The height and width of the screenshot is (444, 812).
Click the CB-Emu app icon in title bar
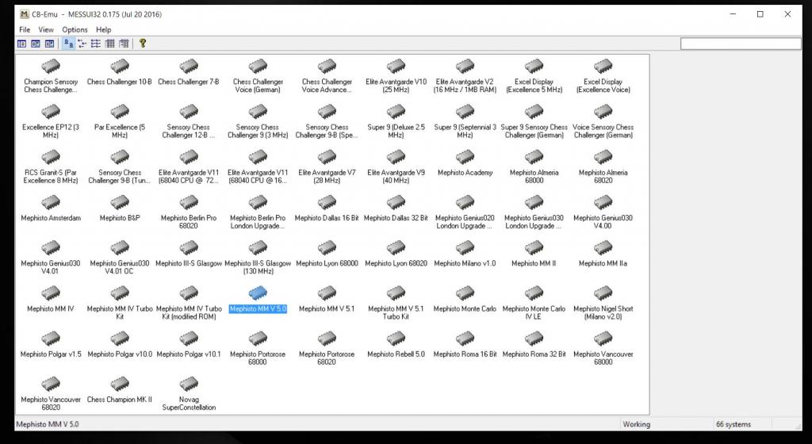click(x=25, y=14)
